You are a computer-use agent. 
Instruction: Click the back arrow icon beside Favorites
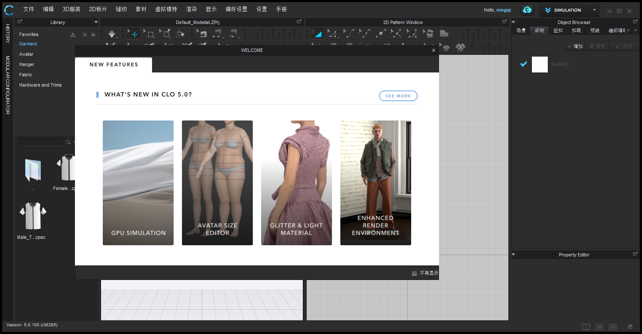(x=93, y=35)
